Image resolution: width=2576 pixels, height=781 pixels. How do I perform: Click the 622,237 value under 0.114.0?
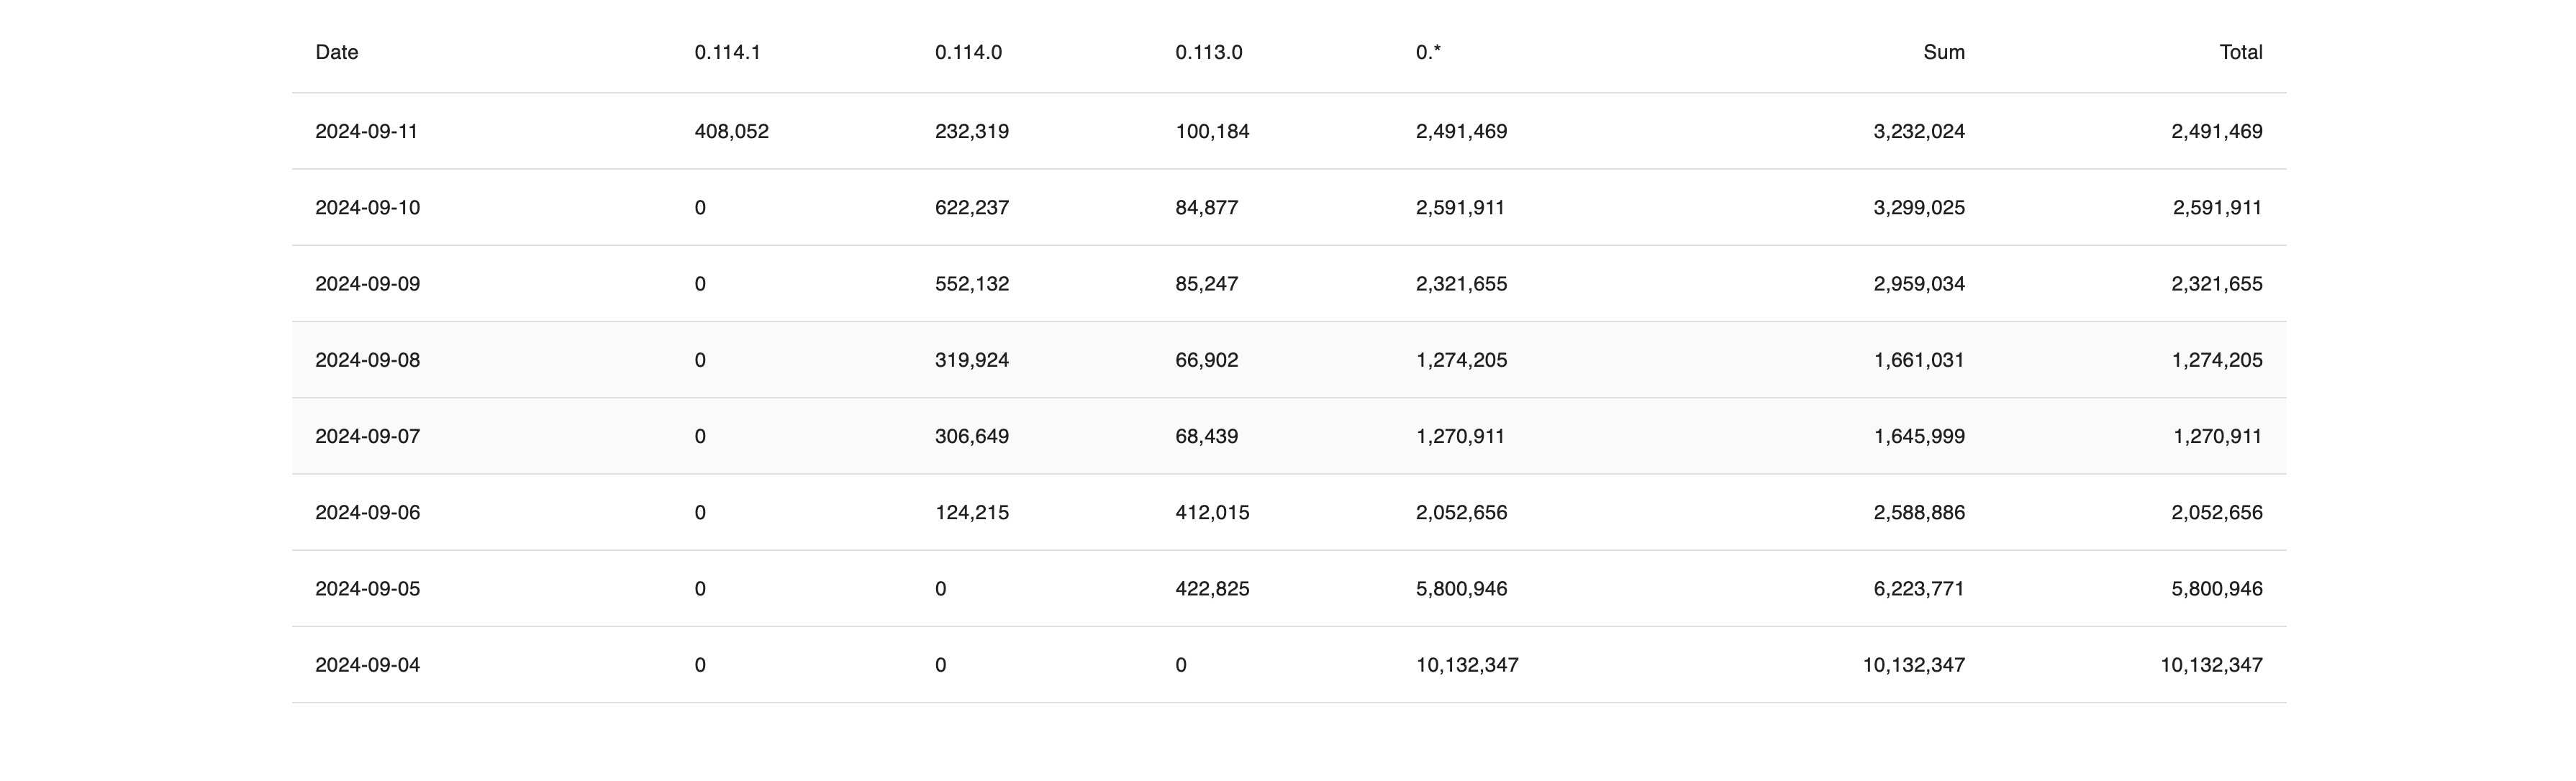click(x=971, y=207)
